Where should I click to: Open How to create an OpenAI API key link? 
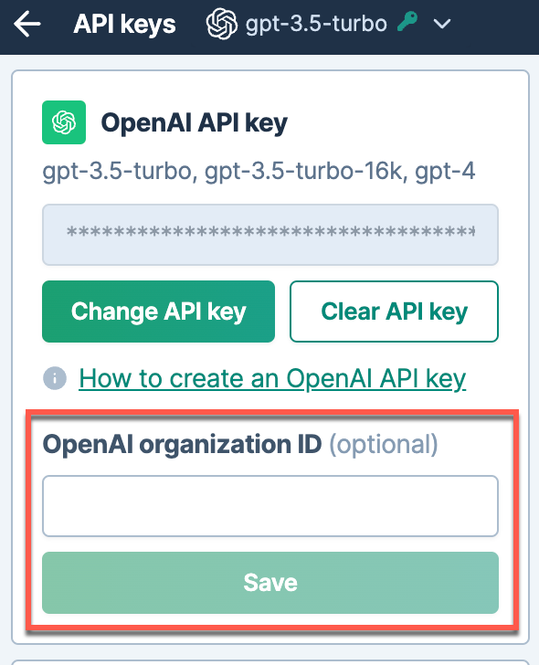click(272, 378)
